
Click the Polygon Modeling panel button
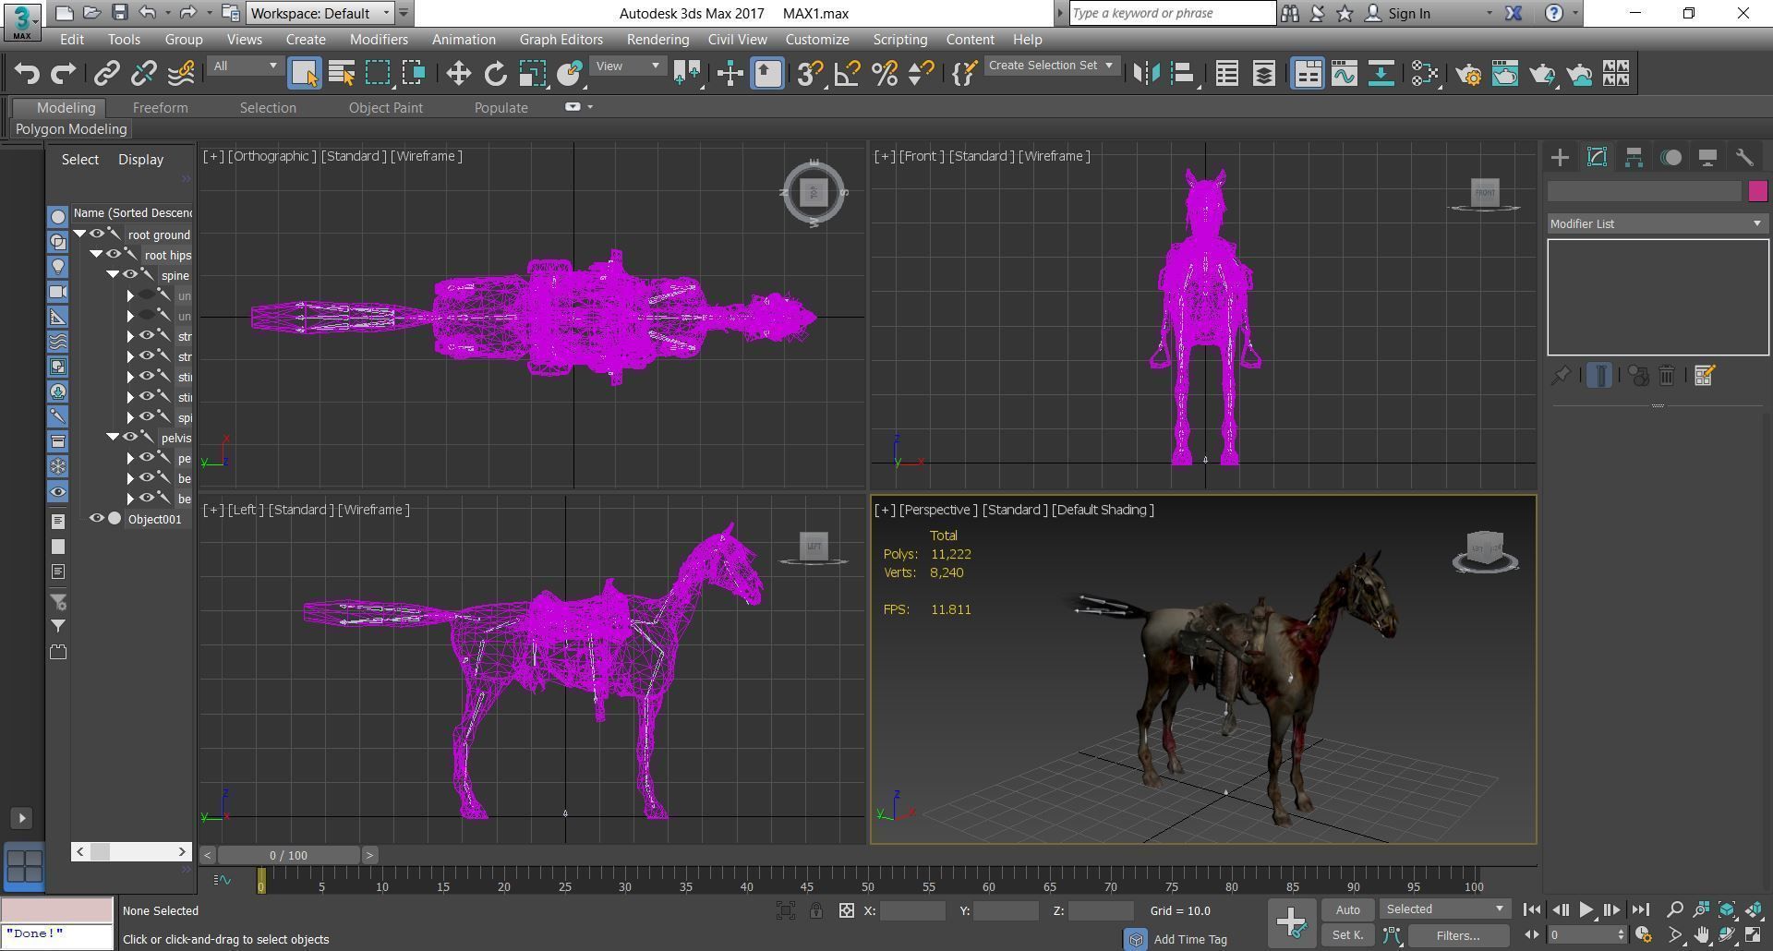71,129
